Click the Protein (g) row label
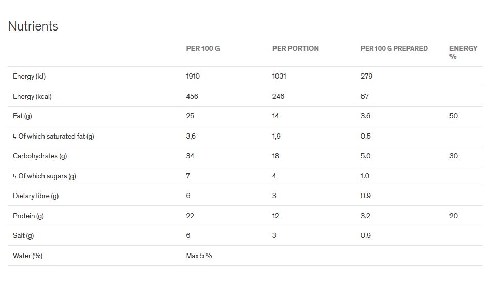This screenshot has width=494, height=284. tap(28, 216)
